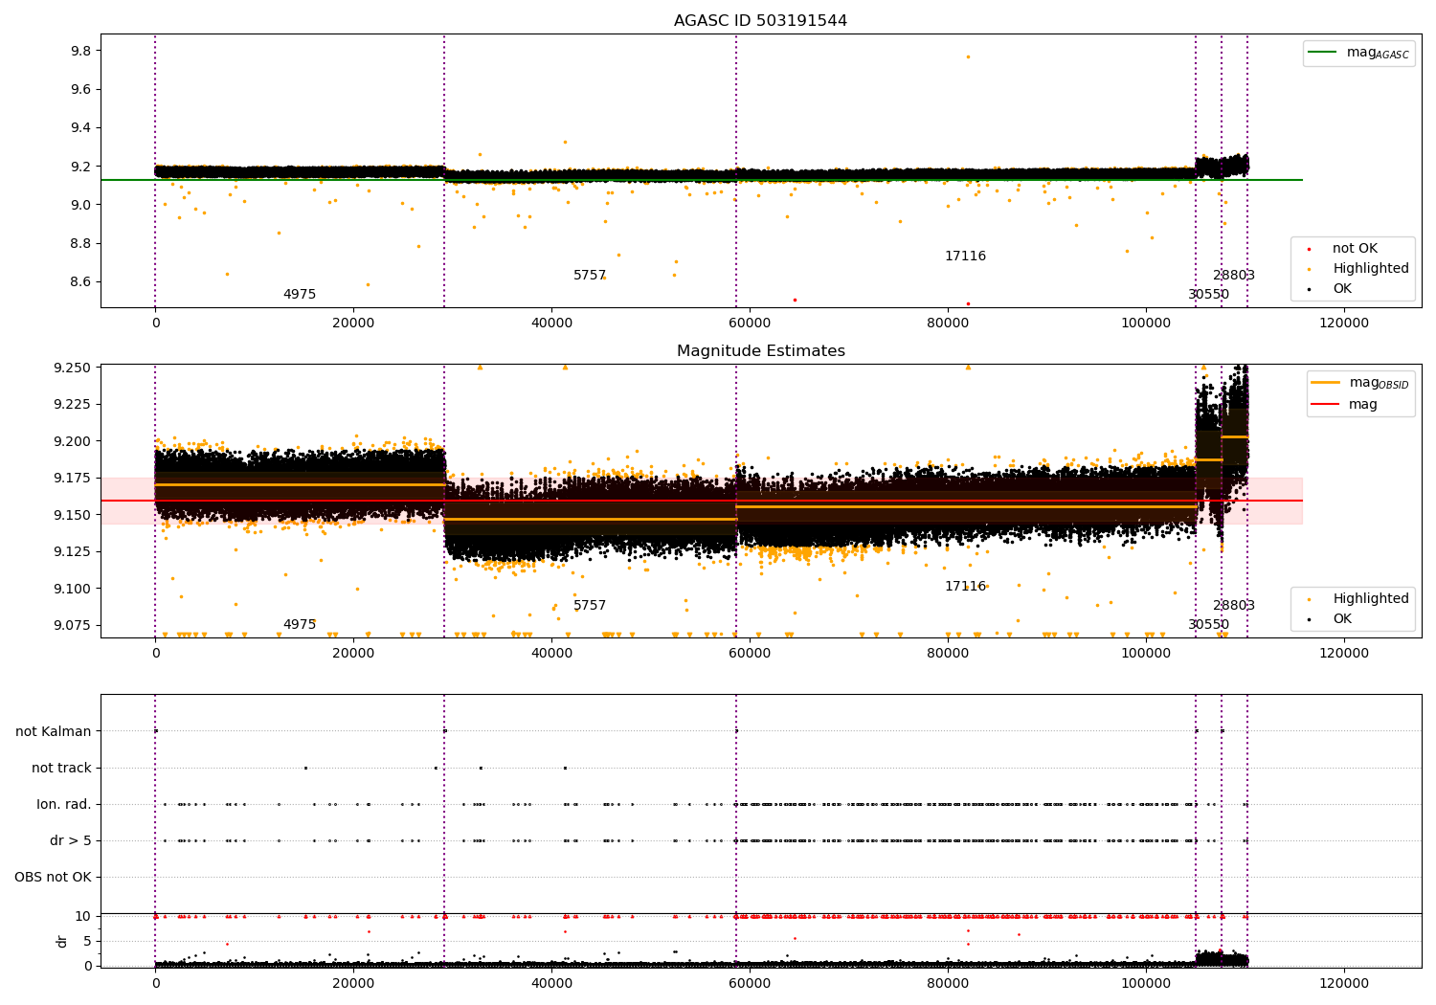Screen dimensions: 1436x1005
Task: Click the '100000' x-tick under the bottom plot
Action: pos(1146,984)
